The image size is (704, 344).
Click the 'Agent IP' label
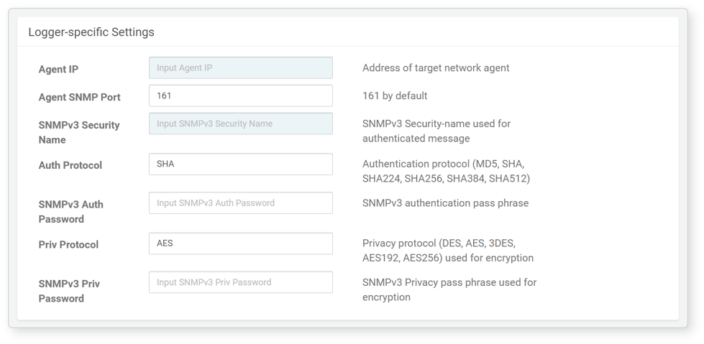point(58,70)
